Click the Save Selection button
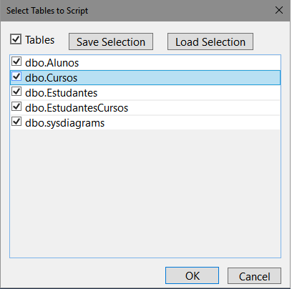 click(111, 41)
